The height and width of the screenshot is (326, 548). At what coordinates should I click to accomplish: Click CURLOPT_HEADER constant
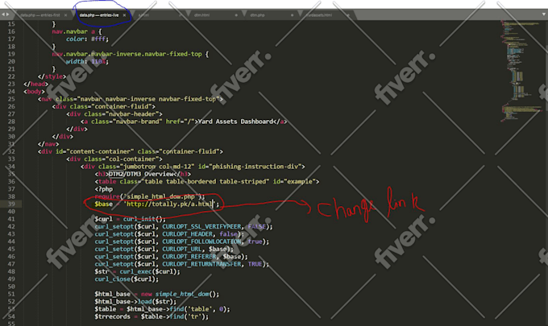coord(187,234)
